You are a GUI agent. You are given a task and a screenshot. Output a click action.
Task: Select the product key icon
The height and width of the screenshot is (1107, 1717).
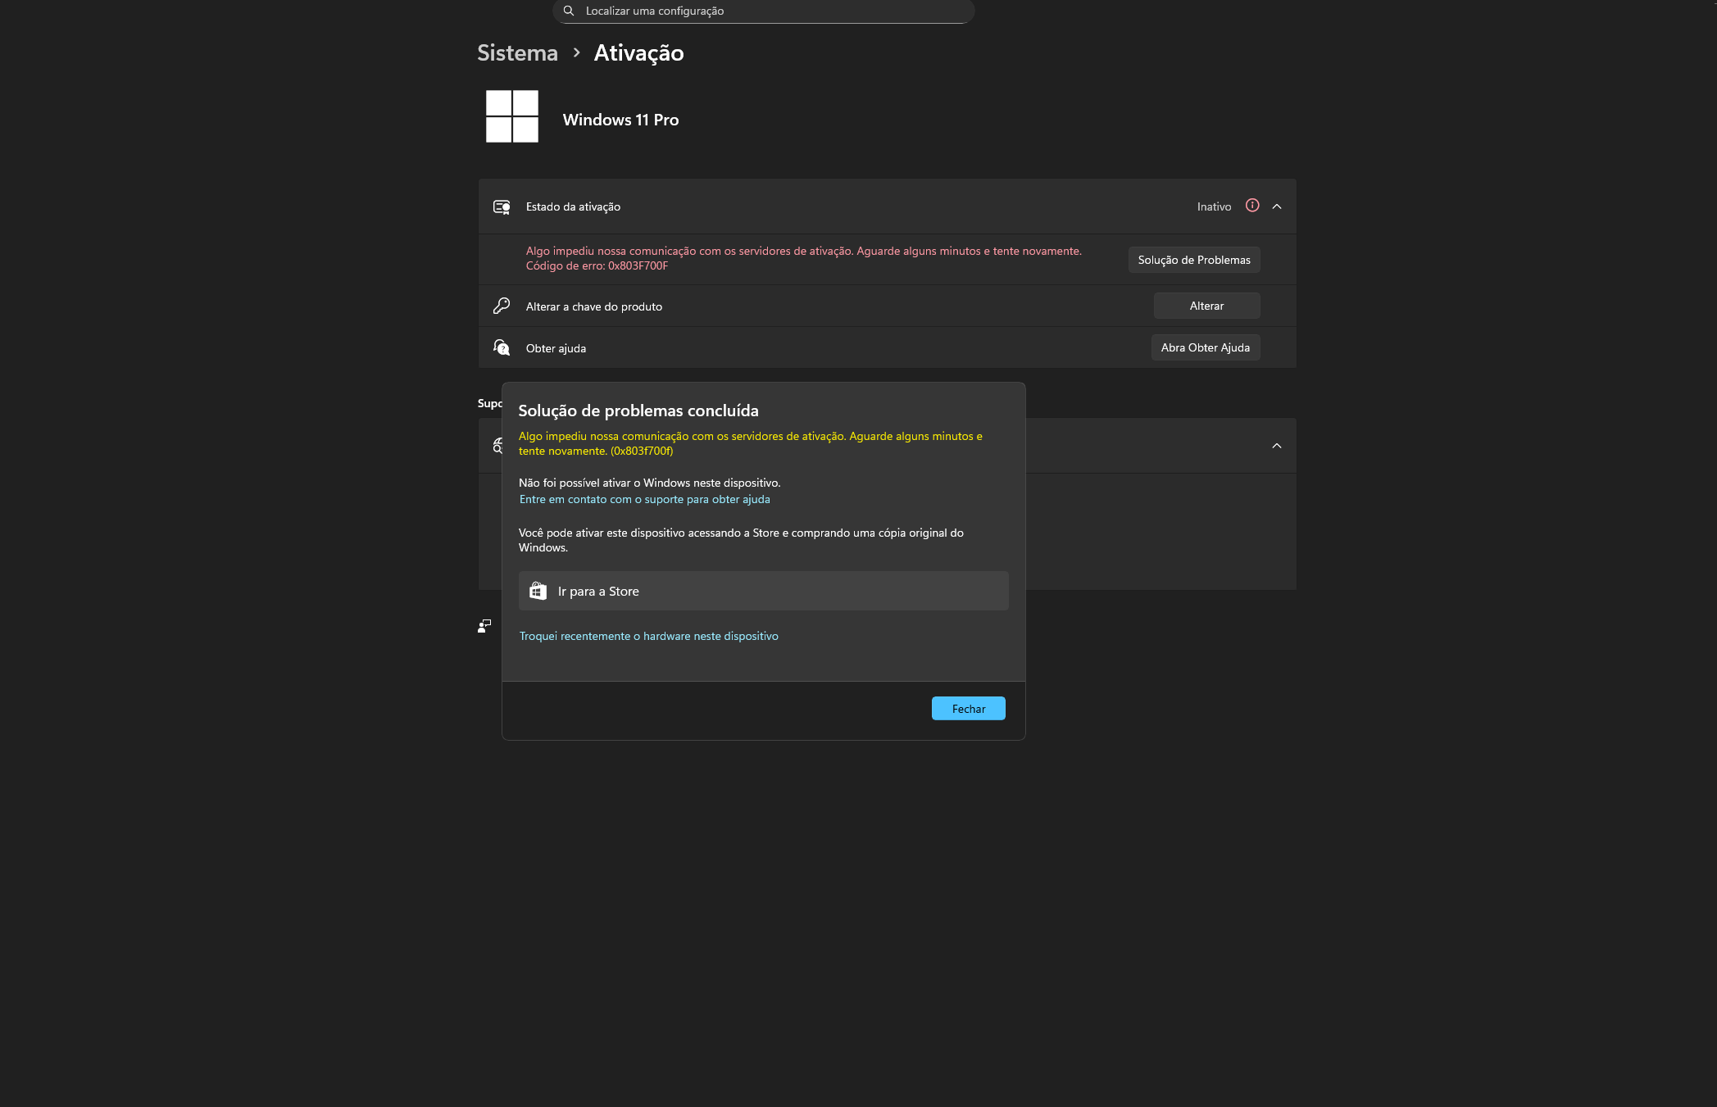(501, 305)
